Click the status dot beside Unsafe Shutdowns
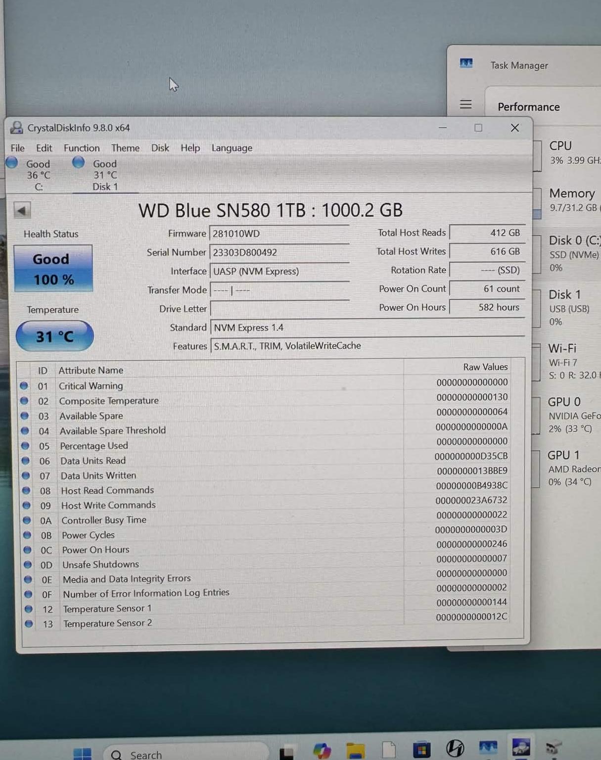601x760 pixels. pyautogui.click(x=28, y=565)
